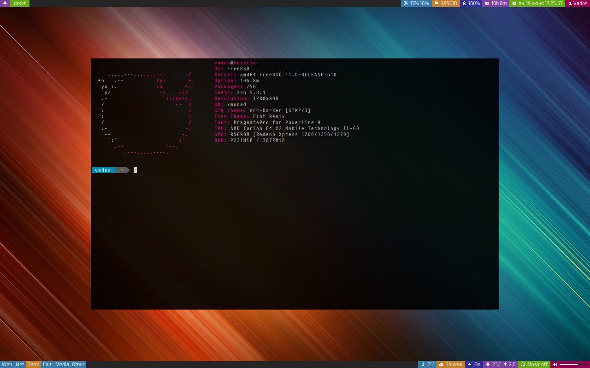
Task: Click the mail envelope icon
Action: (x=441, y=364)
